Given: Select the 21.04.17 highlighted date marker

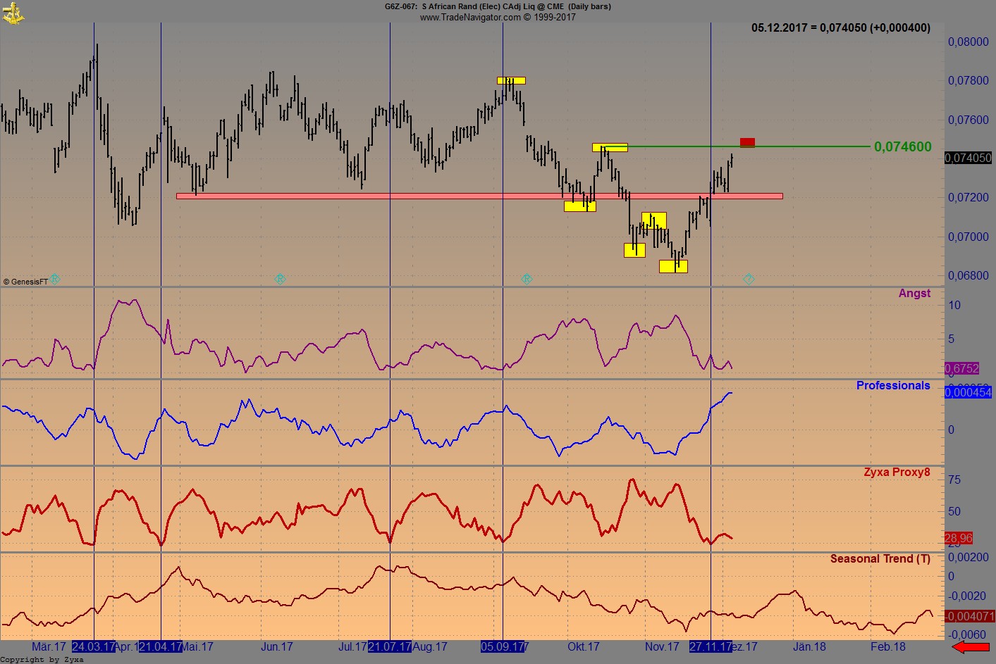Looking at the screenshot, I should 161,646.
